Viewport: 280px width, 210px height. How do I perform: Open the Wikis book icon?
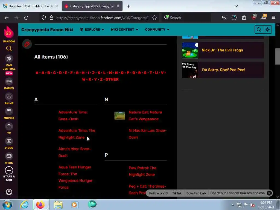tap(9, 156)
